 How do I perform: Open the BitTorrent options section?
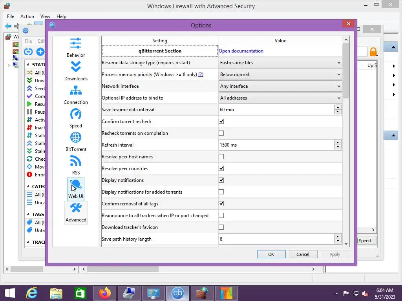[x=76, y=142]
